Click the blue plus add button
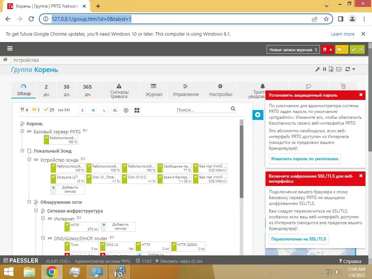The height and width of the screenshot is (279, 372). [x=258, y=115]
